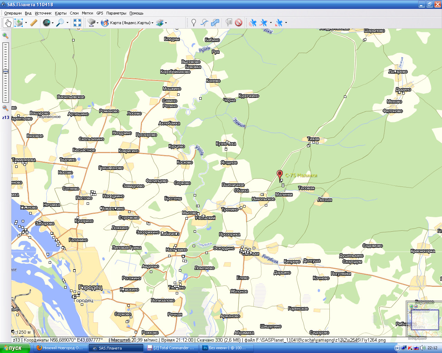
Task: Click the third GPS map-follow satellite icon
Action: [279, 23]
